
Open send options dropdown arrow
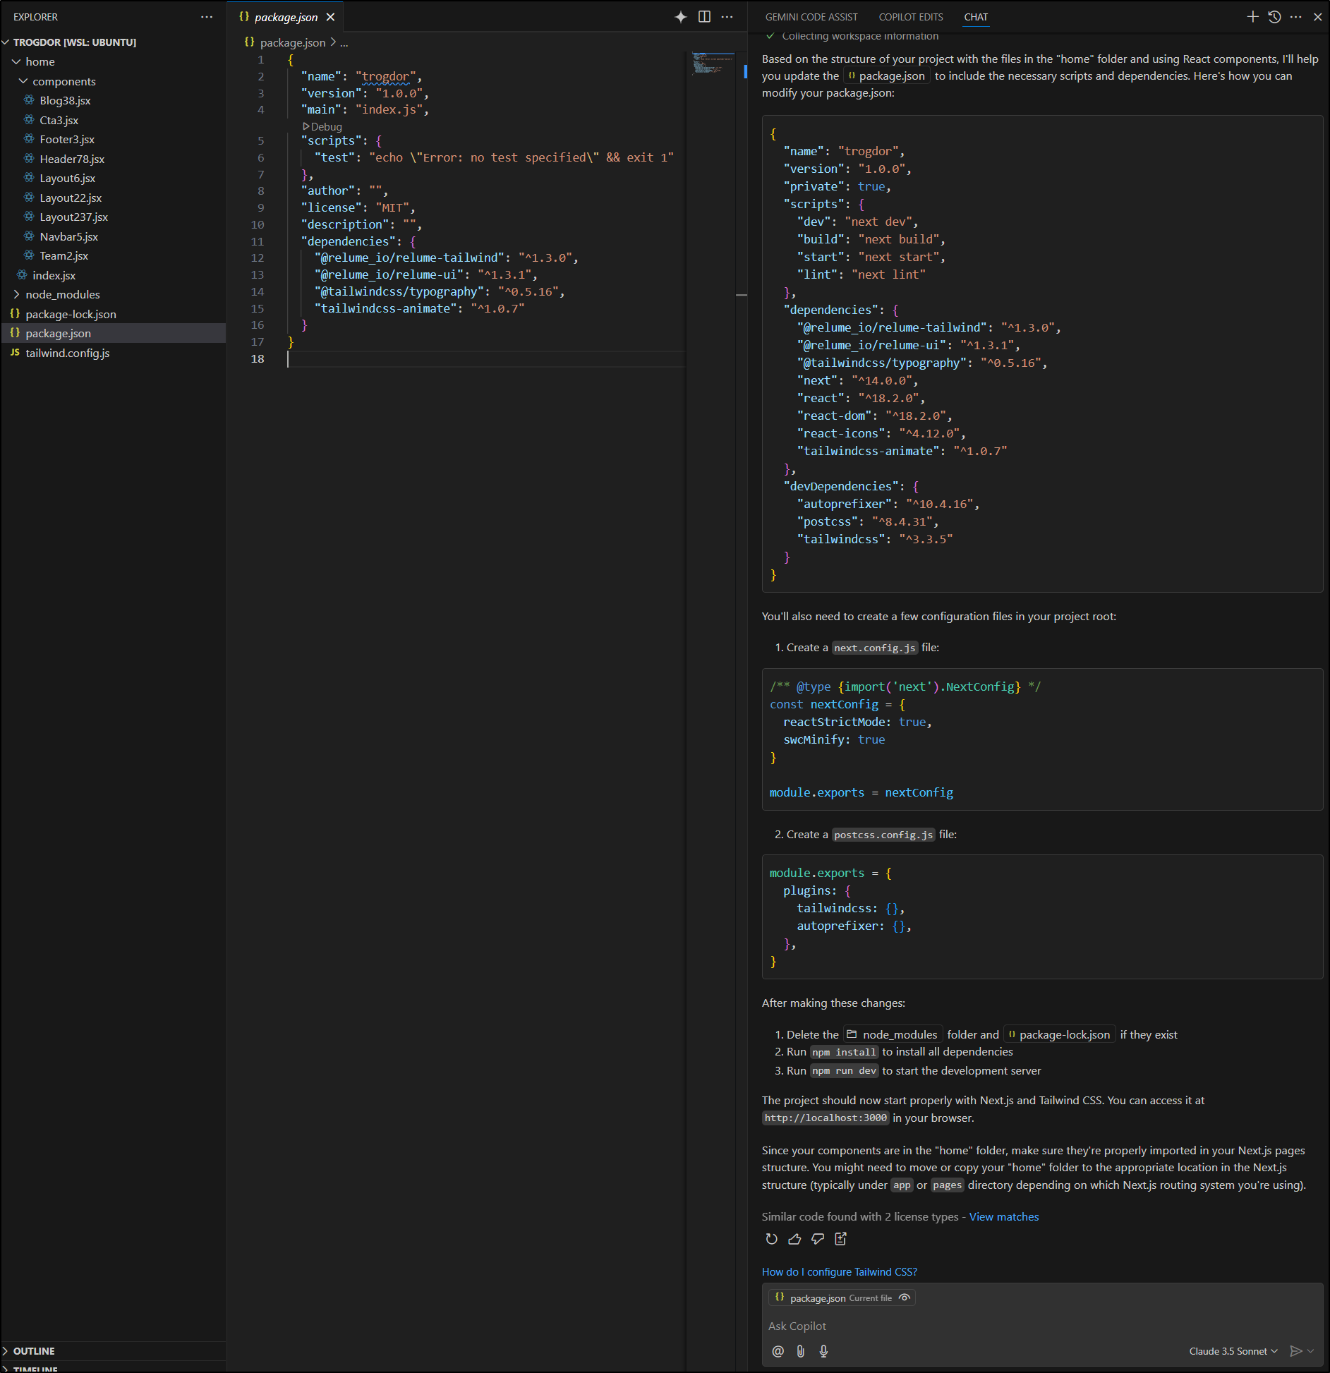(x=1311, y=1351)
